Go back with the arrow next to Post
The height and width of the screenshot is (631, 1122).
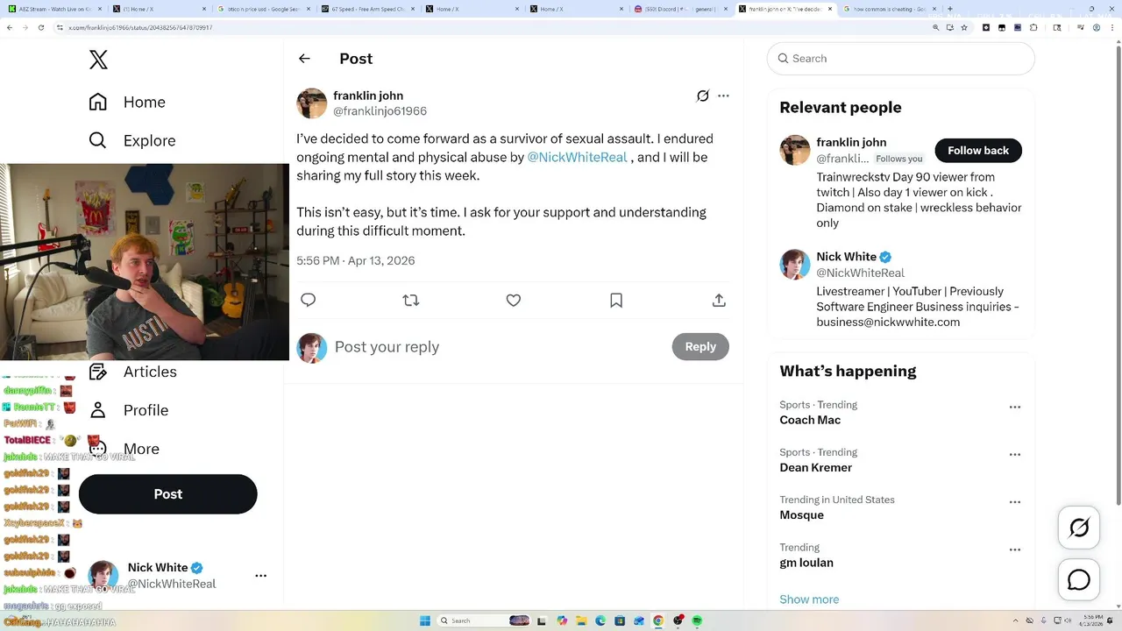click(304, 59)
